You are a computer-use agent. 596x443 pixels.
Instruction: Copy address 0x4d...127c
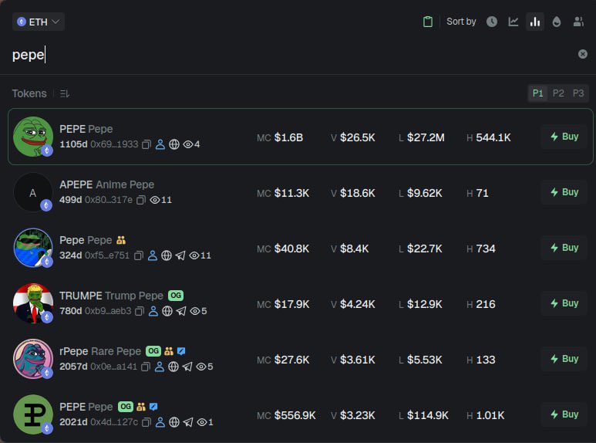click(146, 422)
